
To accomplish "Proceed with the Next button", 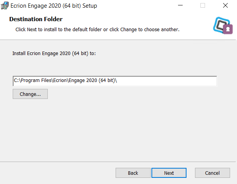I will (x=169, y=173).
